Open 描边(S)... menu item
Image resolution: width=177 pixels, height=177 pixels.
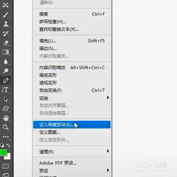72,49
